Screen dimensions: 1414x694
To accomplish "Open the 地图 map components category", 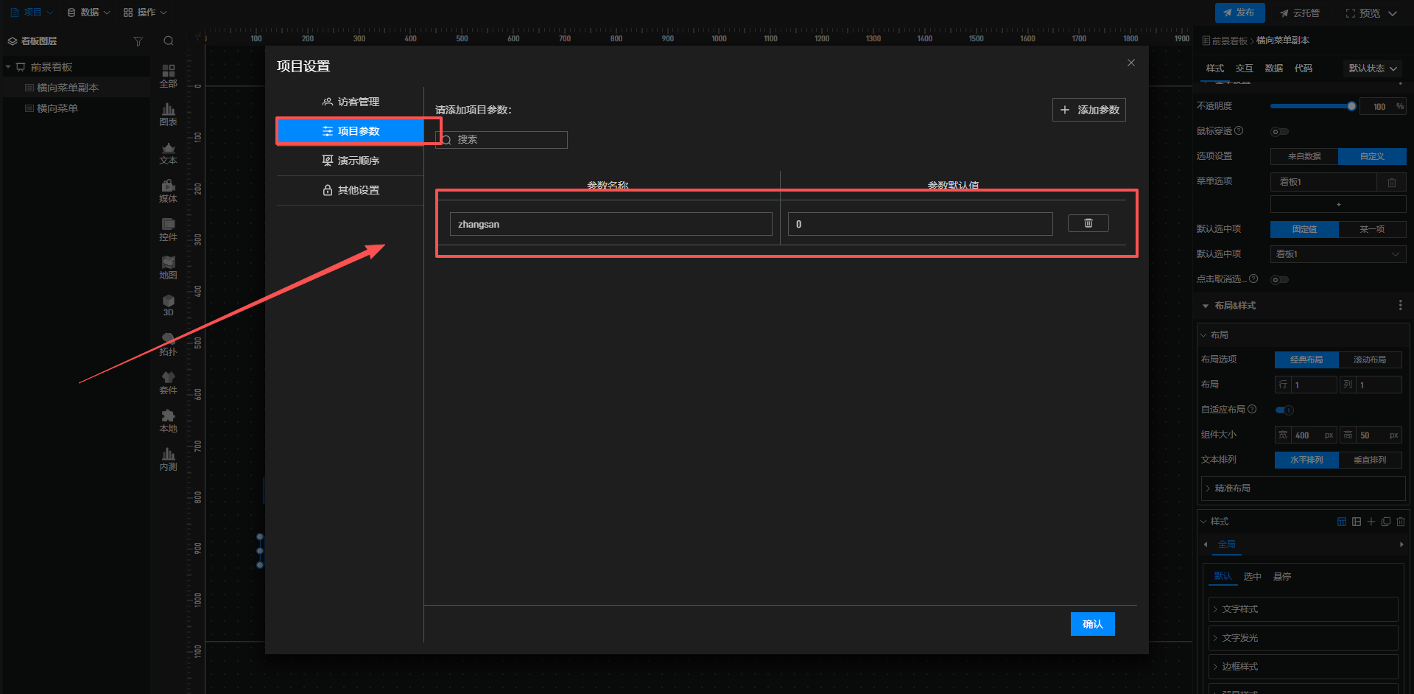I will (x=168, y=267).
